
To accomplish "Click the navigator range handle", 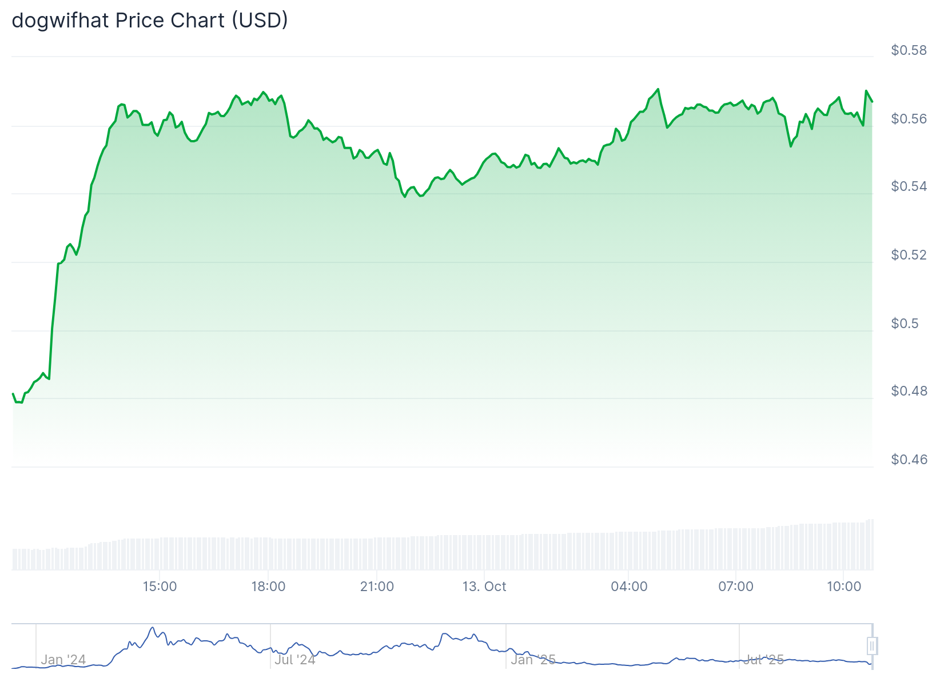I will (871, 646).
